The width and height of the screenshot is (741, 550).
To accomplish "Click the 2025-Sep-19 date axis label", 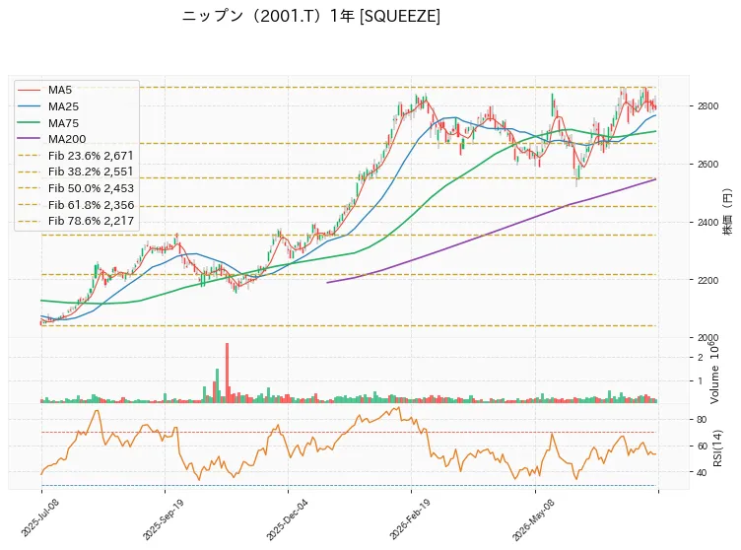I will tap(164, 519).
